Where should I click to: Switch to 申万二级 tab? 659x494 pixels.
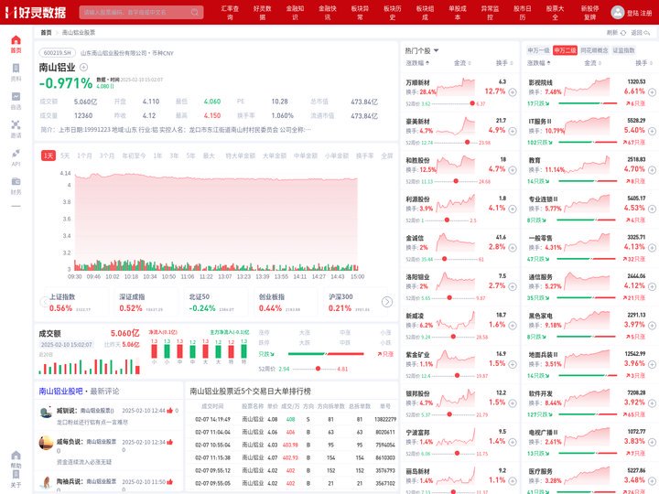(x=565, y=50)
